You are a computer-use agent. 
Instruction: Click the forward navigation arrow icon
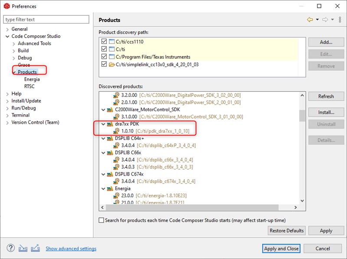pyautogui.click(x=325, y=20)
